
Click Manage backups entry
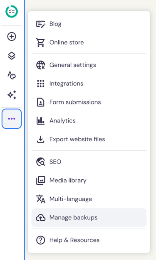[x=89, y=217]
